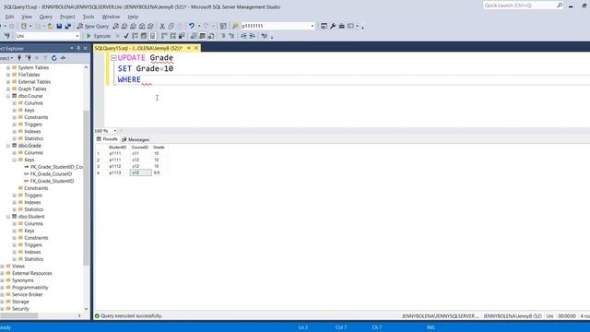Refresh the Object Explorer tree
Image resolution: width=590 pixels, height=332 pixels.
point(53,58)
